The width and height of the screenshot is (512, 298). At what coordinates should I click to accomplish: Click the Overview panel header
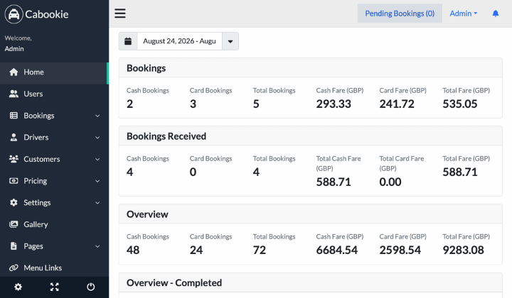point(311,214)
